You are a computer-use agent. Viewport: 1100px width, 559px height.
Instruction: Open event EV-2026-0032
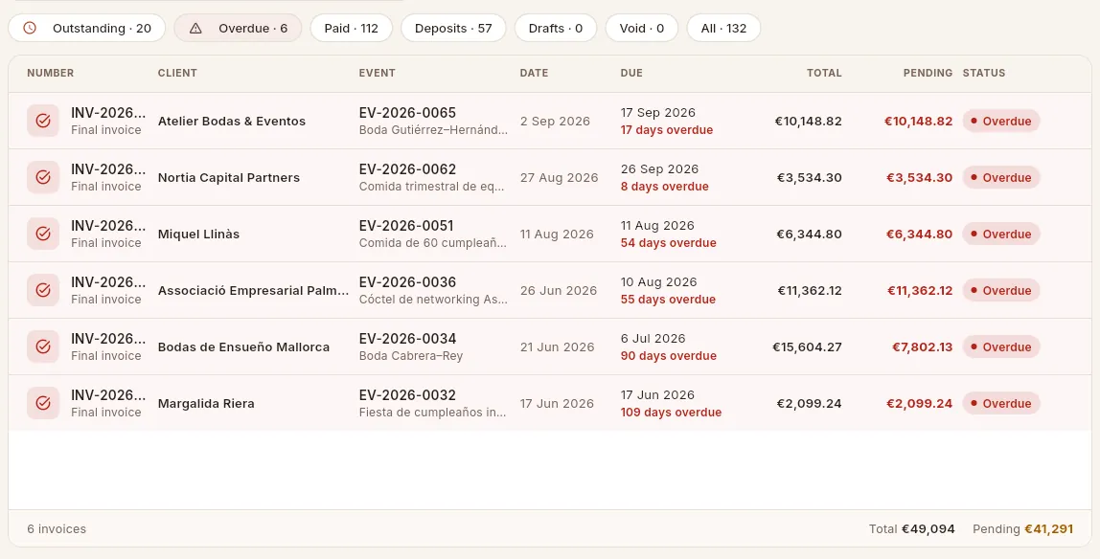point(407,395)
